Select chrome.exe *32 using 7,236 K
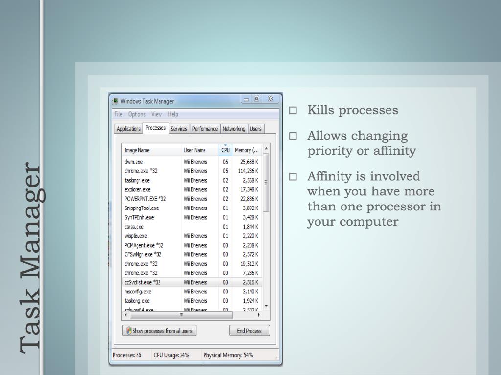The image size is (501, 375). [192, 273]
